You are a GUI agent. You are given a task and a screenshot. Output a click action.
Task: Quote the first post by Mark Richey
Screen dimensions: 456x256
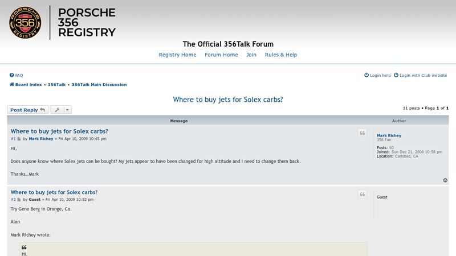click(x=362, y=133)
